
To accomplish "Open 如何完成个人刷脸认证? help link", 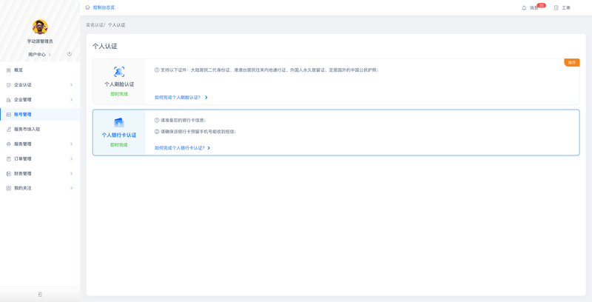I will [x=178, y=98].
